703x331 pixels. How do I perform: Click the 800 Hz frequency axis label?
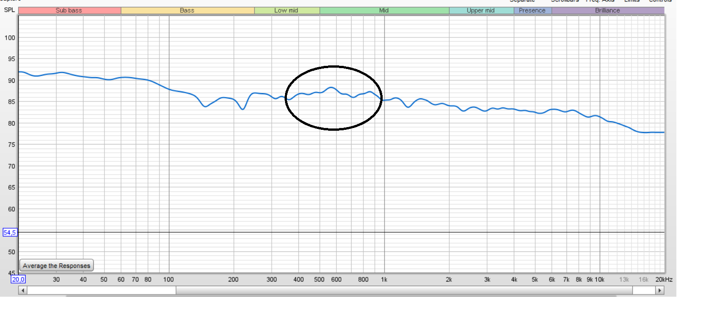pyautogui.click(x=363, y=279)
